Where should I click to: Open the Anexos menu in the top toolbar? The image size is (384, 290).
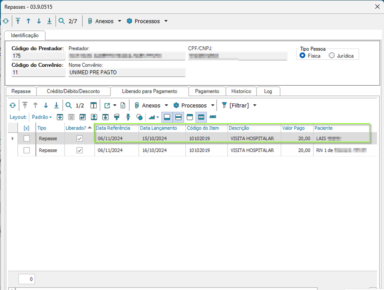(104, 21)
